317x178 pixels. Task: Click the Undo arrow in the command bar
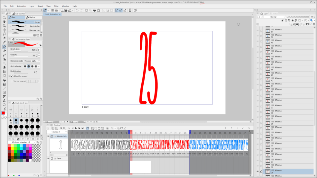point(77,10)
